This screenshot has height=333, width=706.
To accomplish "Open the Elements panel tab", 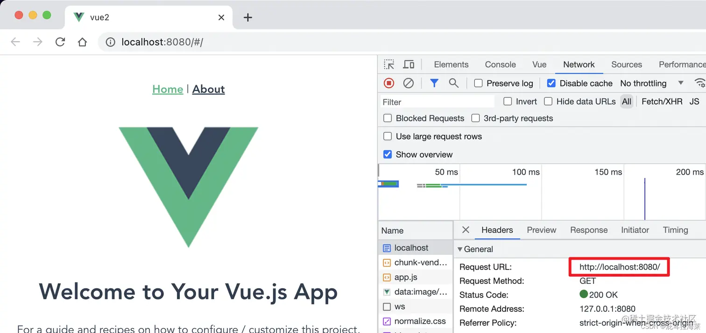I will 451,64.
